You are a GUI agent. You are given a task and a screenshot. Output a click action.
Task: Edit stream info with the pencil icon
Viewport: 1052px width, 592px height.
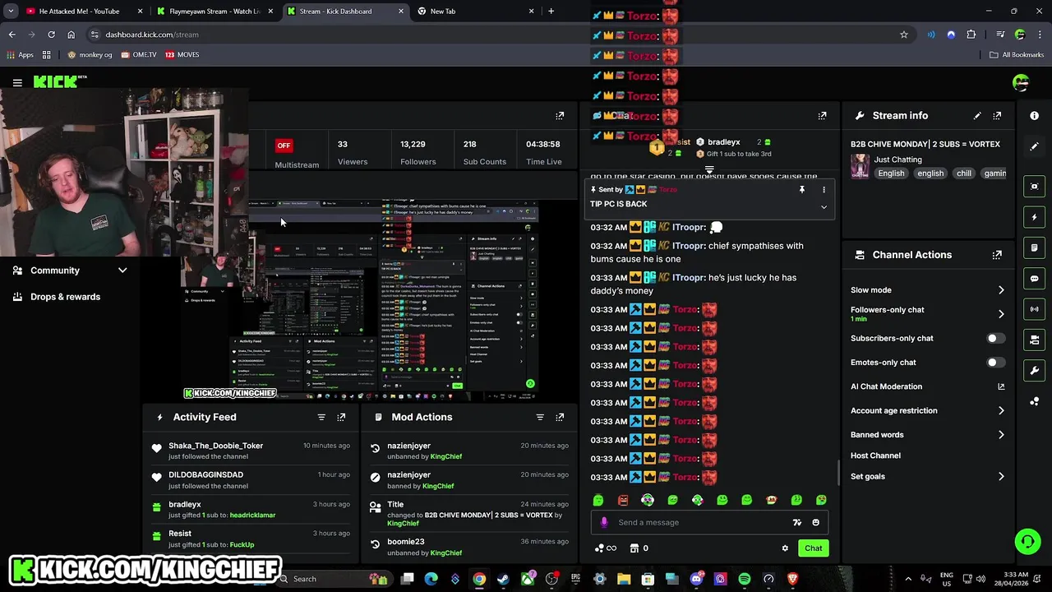coord(977,116)
